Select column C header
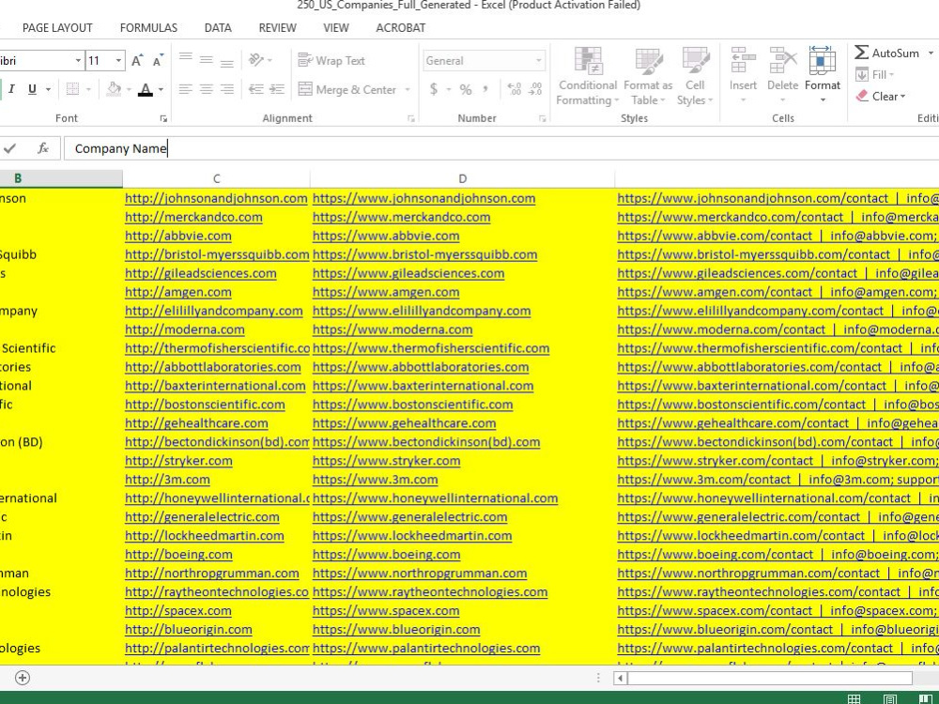Image resolution: width=939 pixels, height=704 pixels. (216, 178)
